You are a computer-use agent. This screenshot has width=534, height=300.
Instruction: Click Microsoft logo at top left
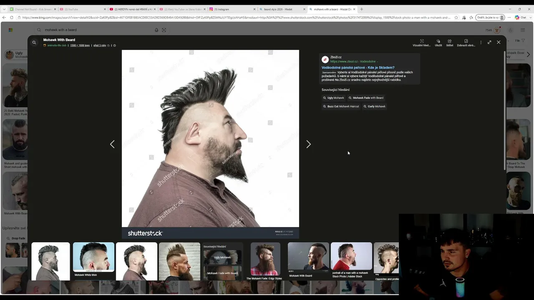(x=10, y=30)
